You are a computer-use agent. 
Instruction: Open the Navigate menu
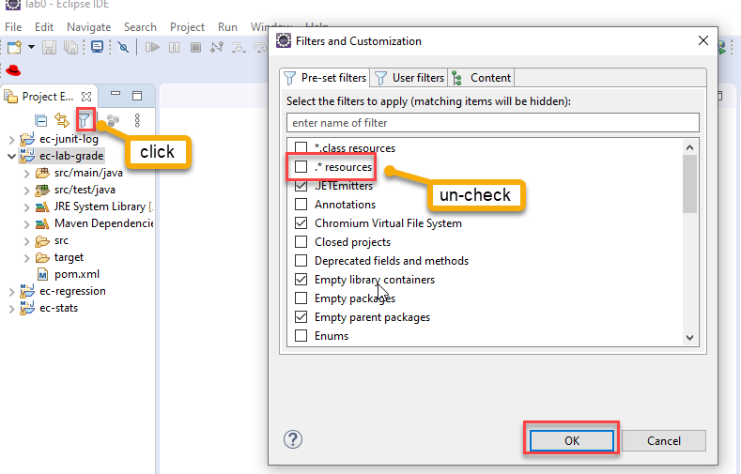[x=89, y=27]
